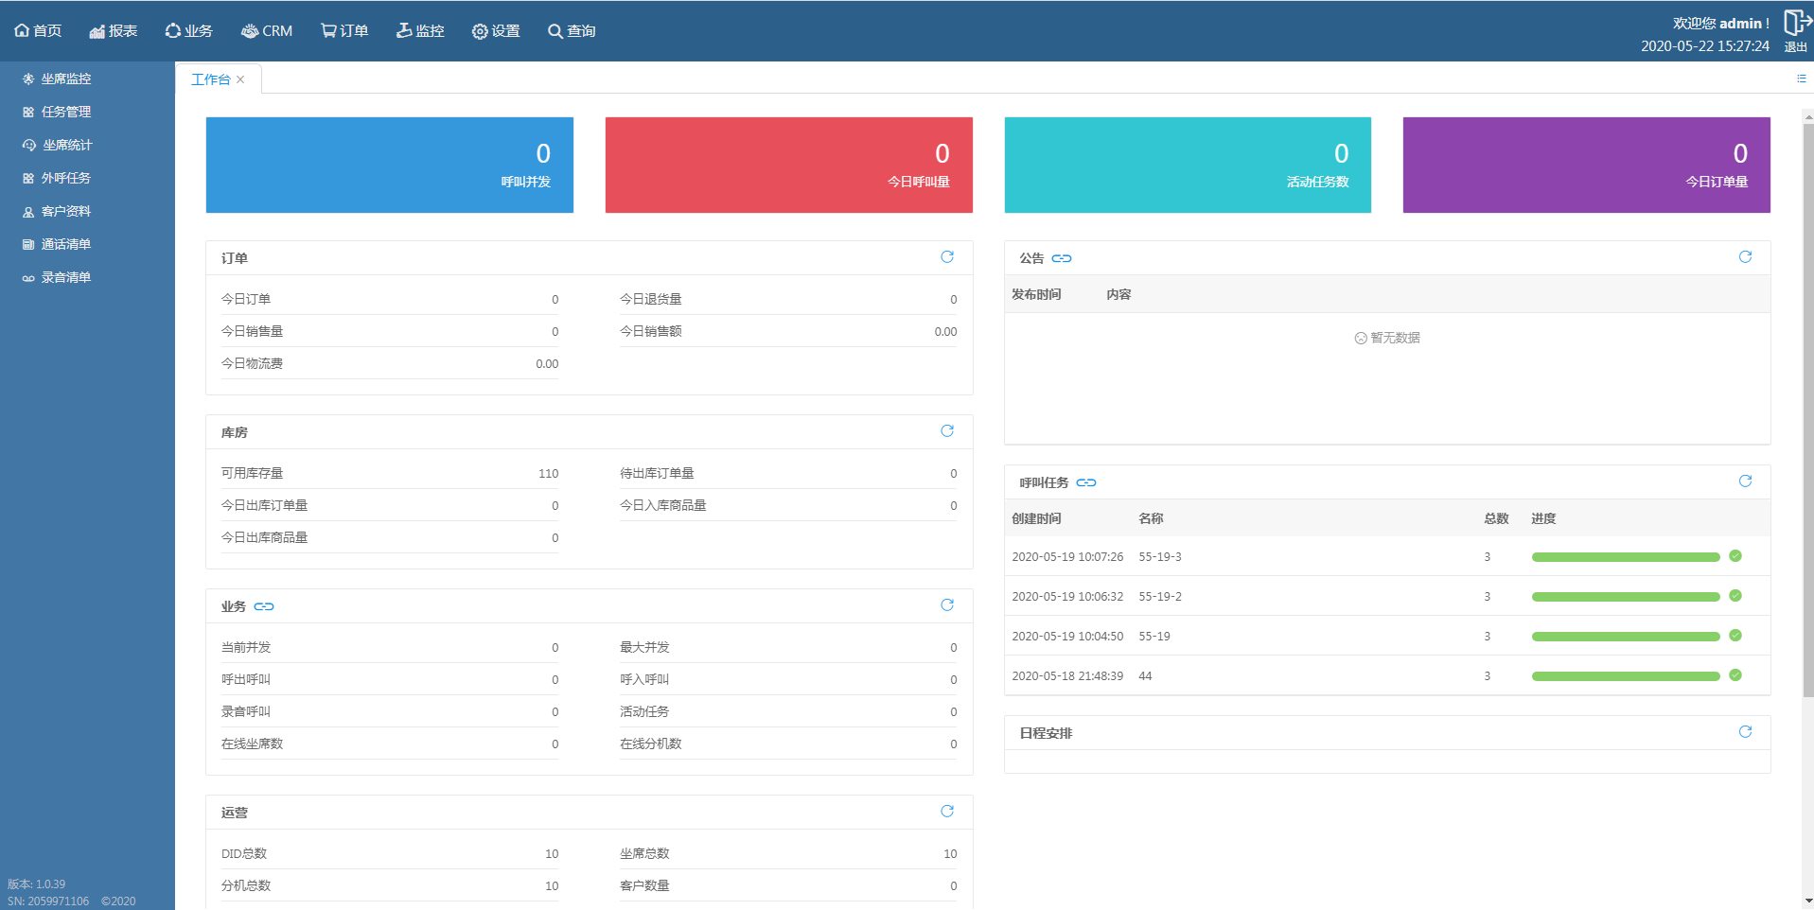Click link icon next to 呼叫任务

(x=1086, y=482)
